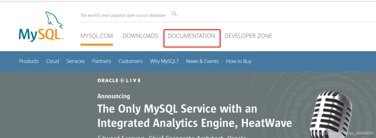Open the DEVELOPER ZONE tab

248,36
